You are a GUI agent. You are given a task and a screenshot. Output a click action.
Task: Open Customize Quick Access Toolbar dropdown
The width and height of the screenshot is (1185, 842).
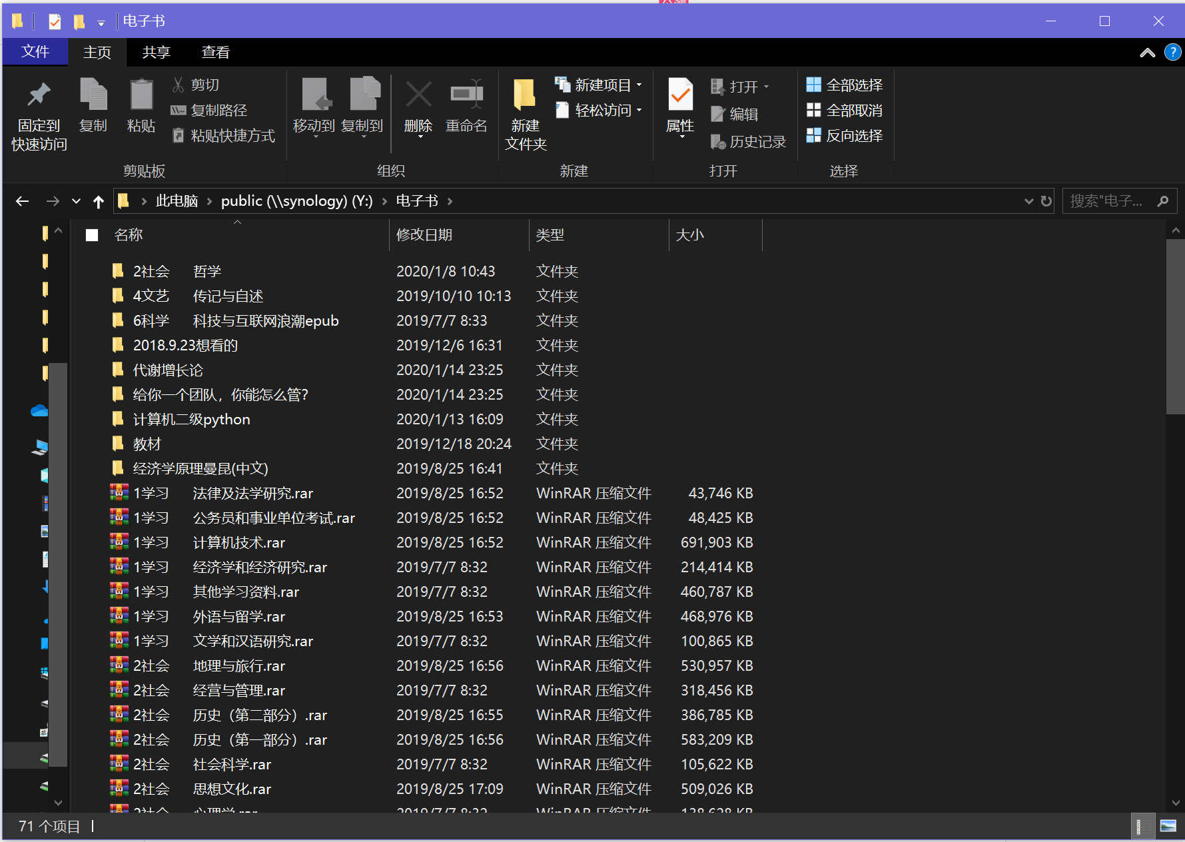point(101,23)
